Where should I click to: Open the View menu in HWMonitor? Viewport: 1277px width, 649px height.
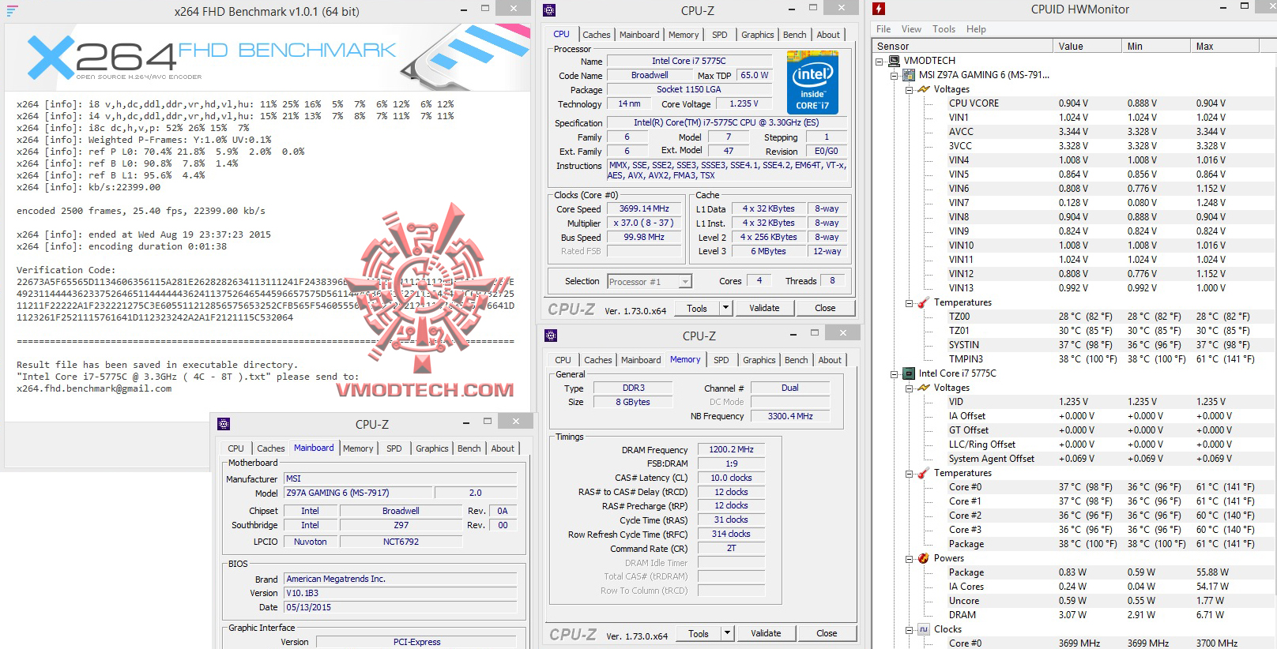coord(911,29)
